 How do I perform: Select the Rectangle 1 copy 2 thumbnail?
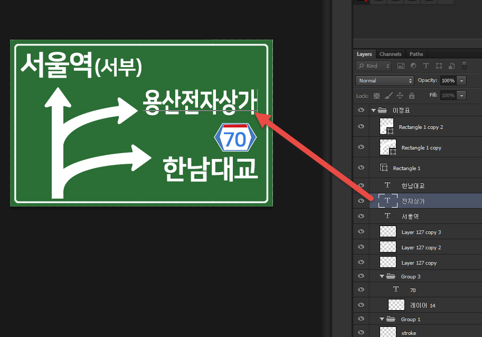[x=386, y=126]
